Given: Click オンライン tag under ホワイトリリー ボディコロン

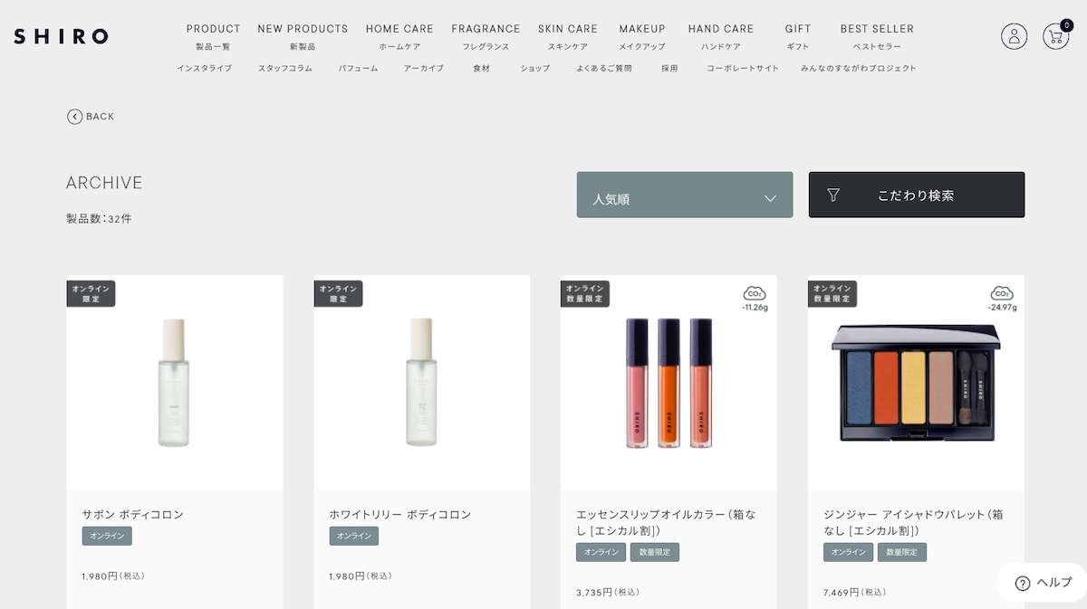Looking at the screenshot, I should tap(354, 536).
